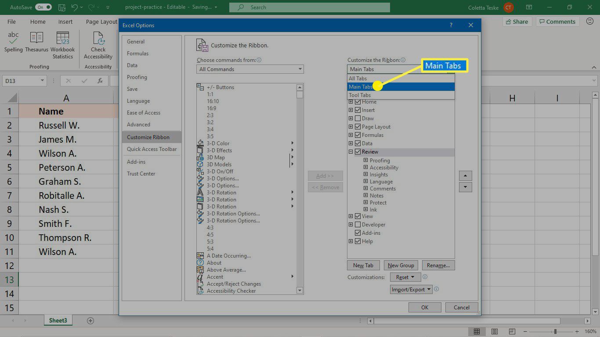Switch to Normal view in status bar
The width and height of the screenshot is (600, 337).
pos(477,331)
